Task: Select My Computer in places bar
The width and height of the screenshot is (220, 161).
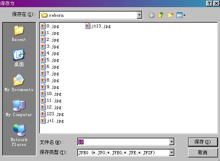Action: [19, 108]
